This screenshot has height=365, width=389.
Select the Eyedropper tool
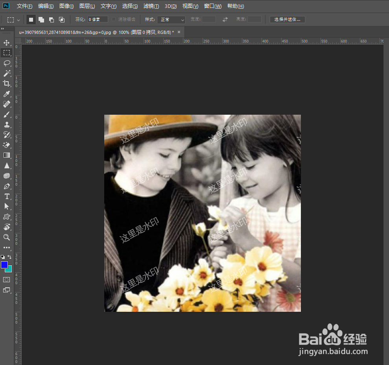(7, 94)
